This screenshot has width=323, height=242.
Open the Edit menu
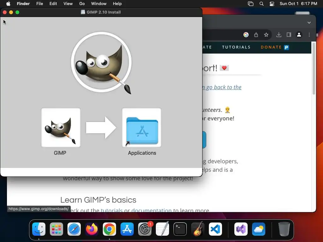click(x=53, y=4)
